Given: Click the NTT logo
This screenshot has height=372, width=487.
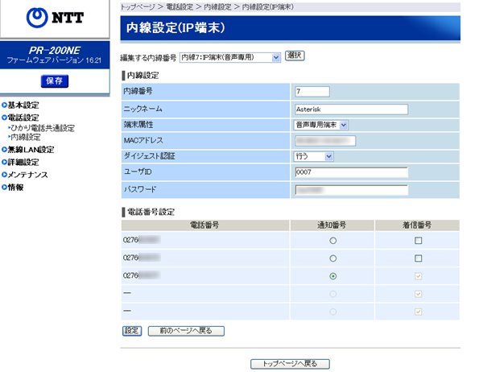Looking at the screenshot, I should point(55,18).
